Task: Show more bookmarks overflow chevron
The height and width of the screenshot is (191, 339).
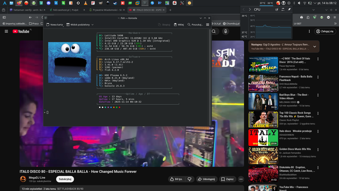Action: pyautogui.click(x=335, y=24)
